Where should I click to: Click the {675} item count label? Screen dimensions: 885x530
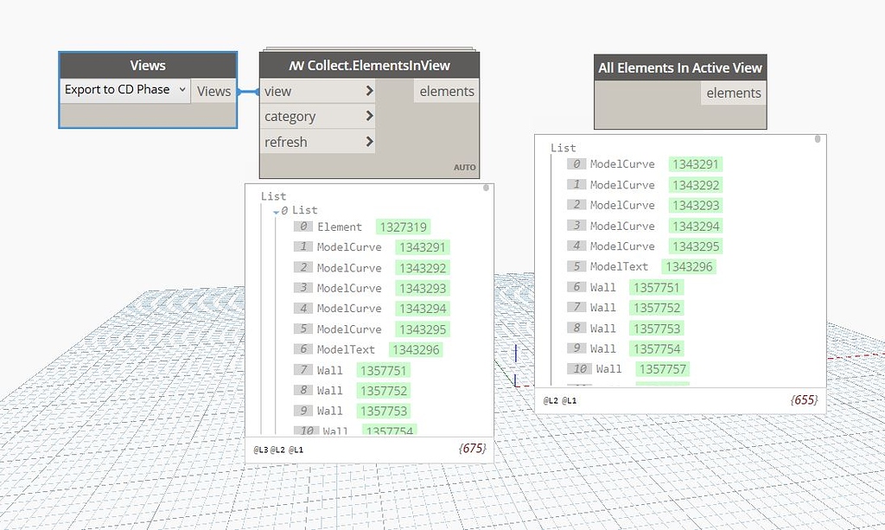click(x=472, y=449)
